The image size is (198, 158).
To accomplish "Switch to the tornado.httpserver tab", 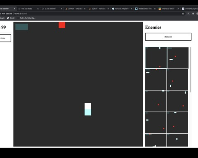I will click(x=122, y=9).
